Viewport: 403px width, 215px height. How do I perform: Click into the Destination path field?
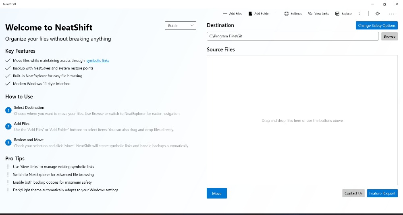[293, 36]
